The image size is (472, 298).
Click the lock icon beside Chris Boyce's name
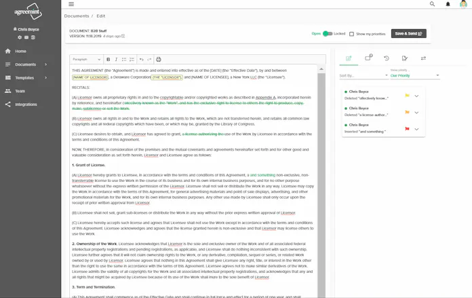pyautogui.click(x=15, y=29)
